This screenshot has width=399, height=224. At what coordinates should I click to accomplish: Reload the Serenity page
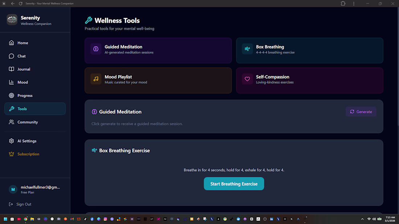pos(21,4)
